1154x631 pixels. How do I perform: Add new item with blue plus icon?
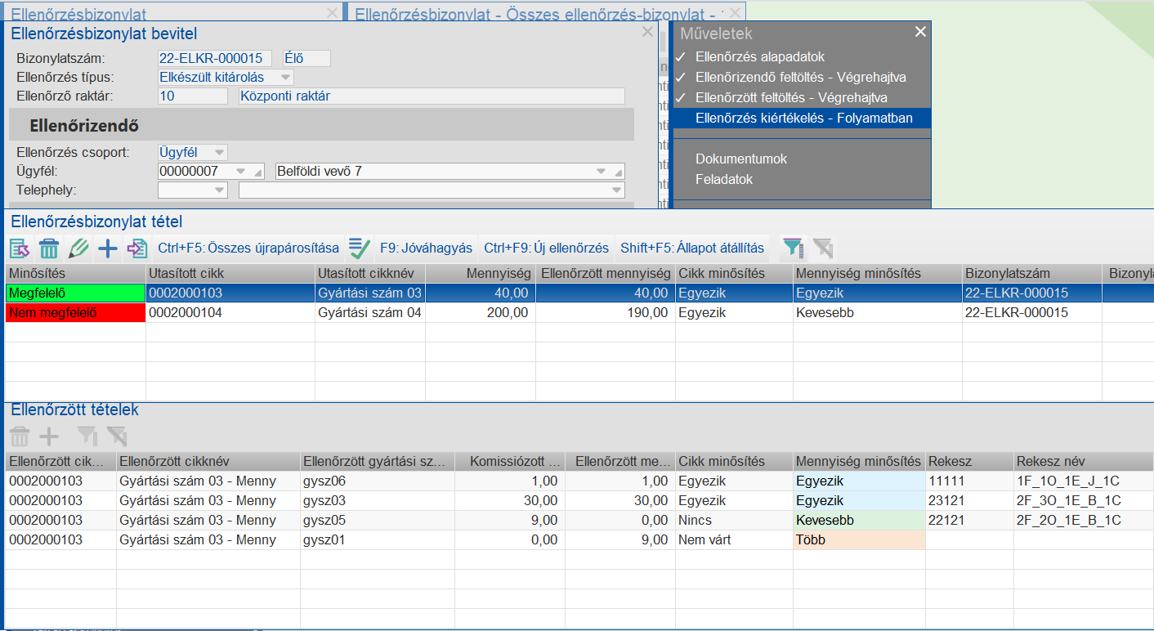[x=108, y=248]
